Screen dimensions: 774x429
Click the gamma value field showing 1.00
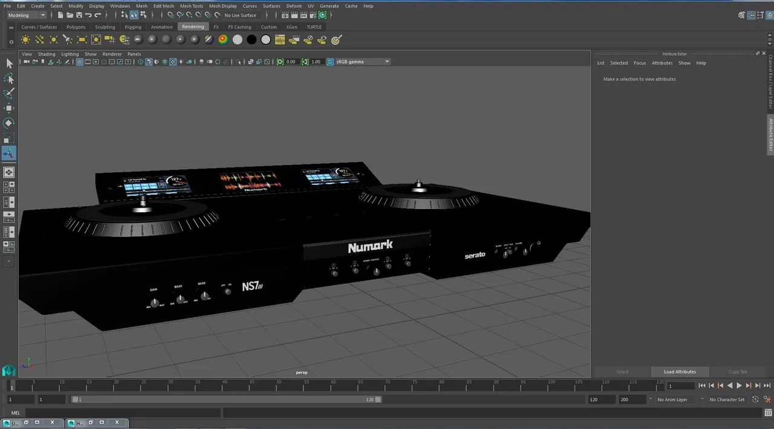[316, 62]
